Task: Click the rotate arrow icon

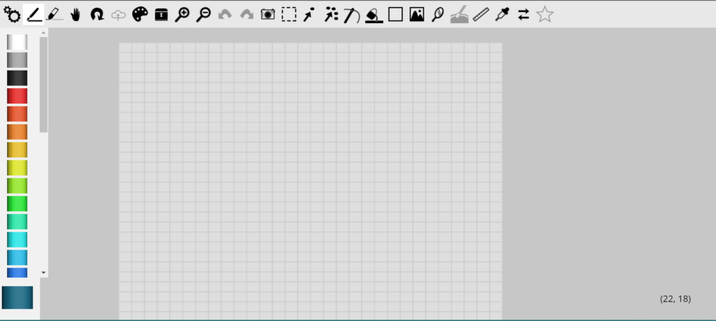Action: click(96, 15)
